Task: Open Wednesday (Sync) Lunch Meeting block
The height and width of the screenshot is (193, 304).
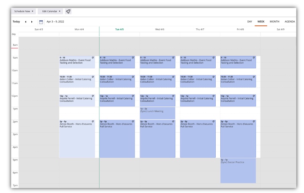Action: (x=157, y=113)
